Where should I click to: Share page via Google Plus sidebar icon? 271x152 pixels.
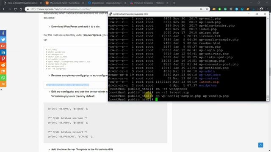point(3,46)
